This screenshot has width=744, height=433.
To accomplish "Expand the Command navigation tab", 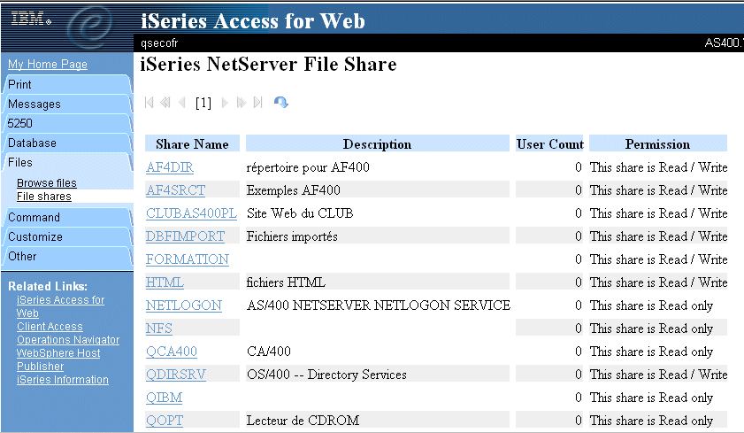I will point(67,218).
